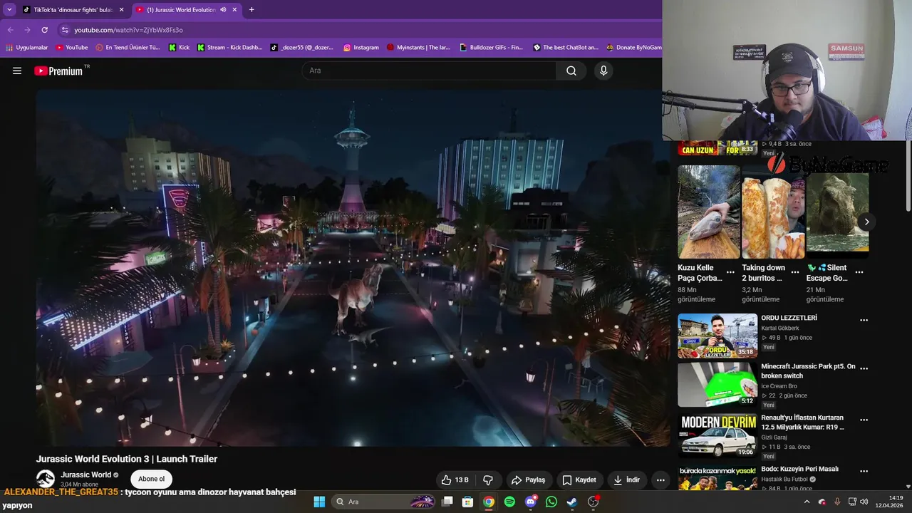The width and height of the screenshot is (912, 513).
Task: Open Stream - Kick Dashboard bookmark
Action: pos(229,48)
